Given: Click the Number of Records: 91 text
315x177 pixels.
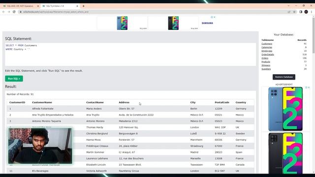Looking at the screenshot, I should pyautogui.click(x=20, y=94).
